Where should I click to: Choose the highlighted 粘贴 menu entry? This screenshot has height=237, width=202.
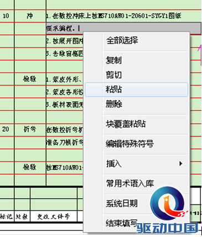(x=137, y=90)
